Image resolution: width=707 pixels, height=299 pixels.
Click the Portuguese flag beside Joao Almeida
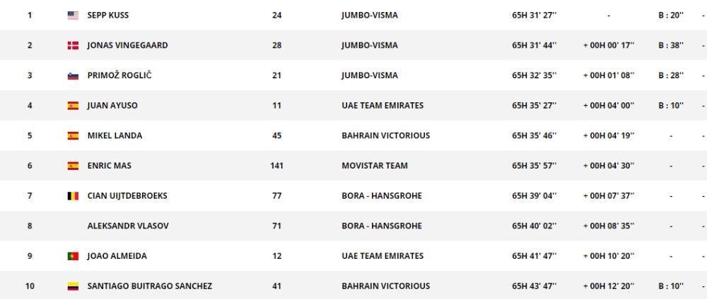tap(73, 256)
